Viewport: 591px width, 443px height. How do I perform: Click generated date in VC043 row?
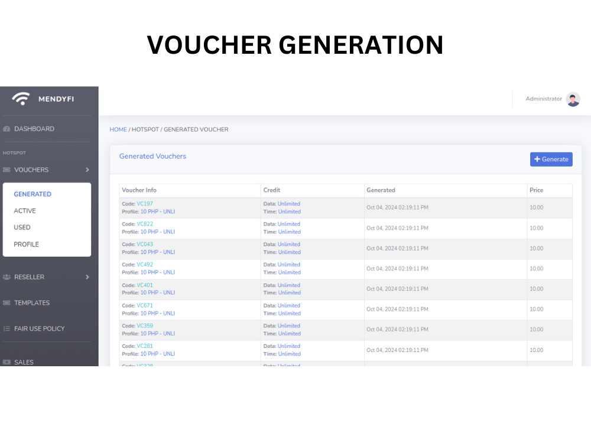pyautogui.click(x=397, y=249)
